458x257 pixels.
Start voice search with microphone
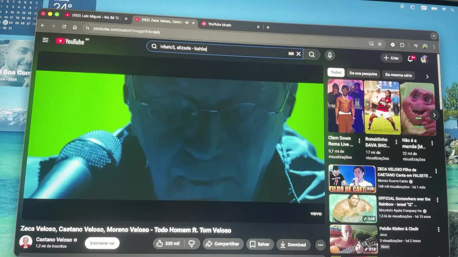(x=330, y=55)
